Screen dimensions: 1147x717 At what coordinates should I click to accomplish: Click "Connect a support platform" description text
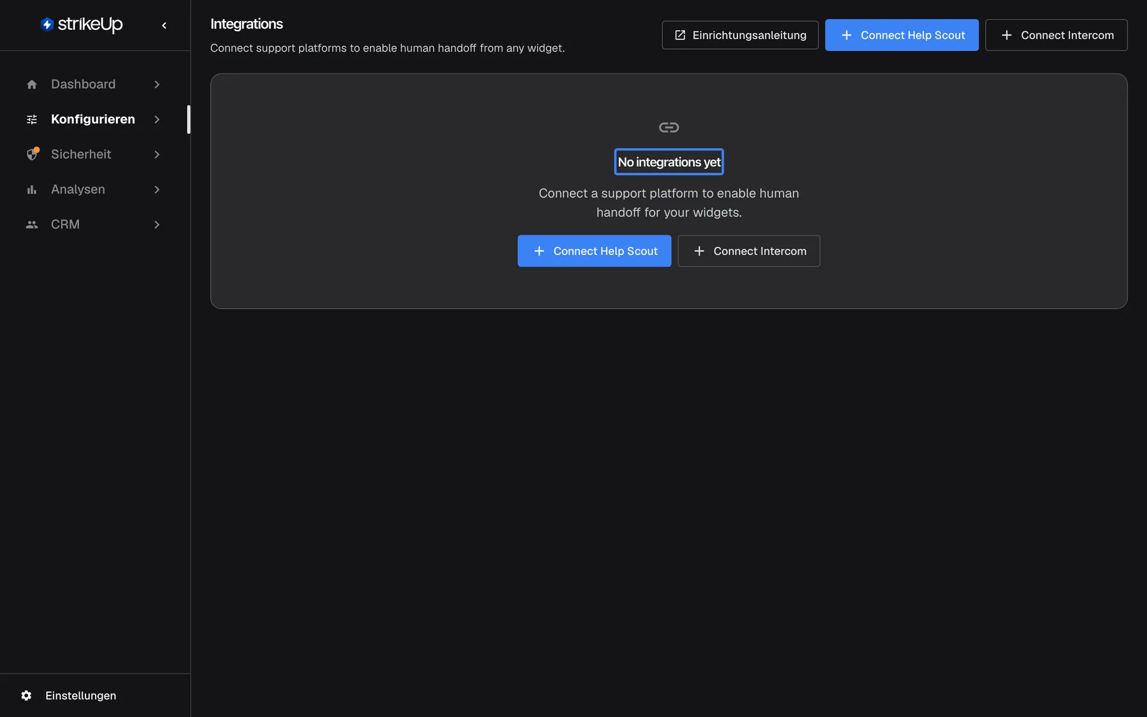coord(668,203)
